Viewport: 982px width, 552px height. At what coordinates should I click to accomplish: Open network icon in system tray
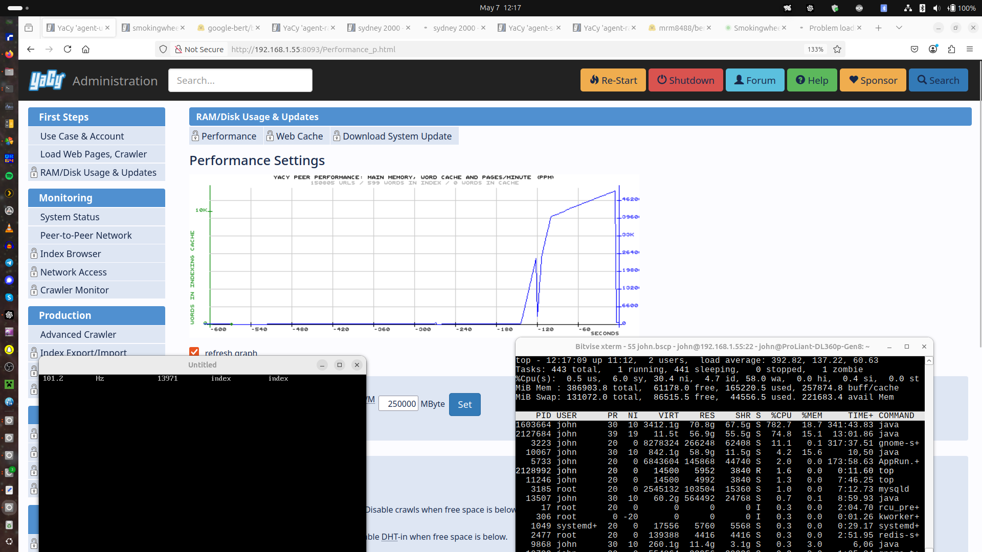click(x=908, y=8)
